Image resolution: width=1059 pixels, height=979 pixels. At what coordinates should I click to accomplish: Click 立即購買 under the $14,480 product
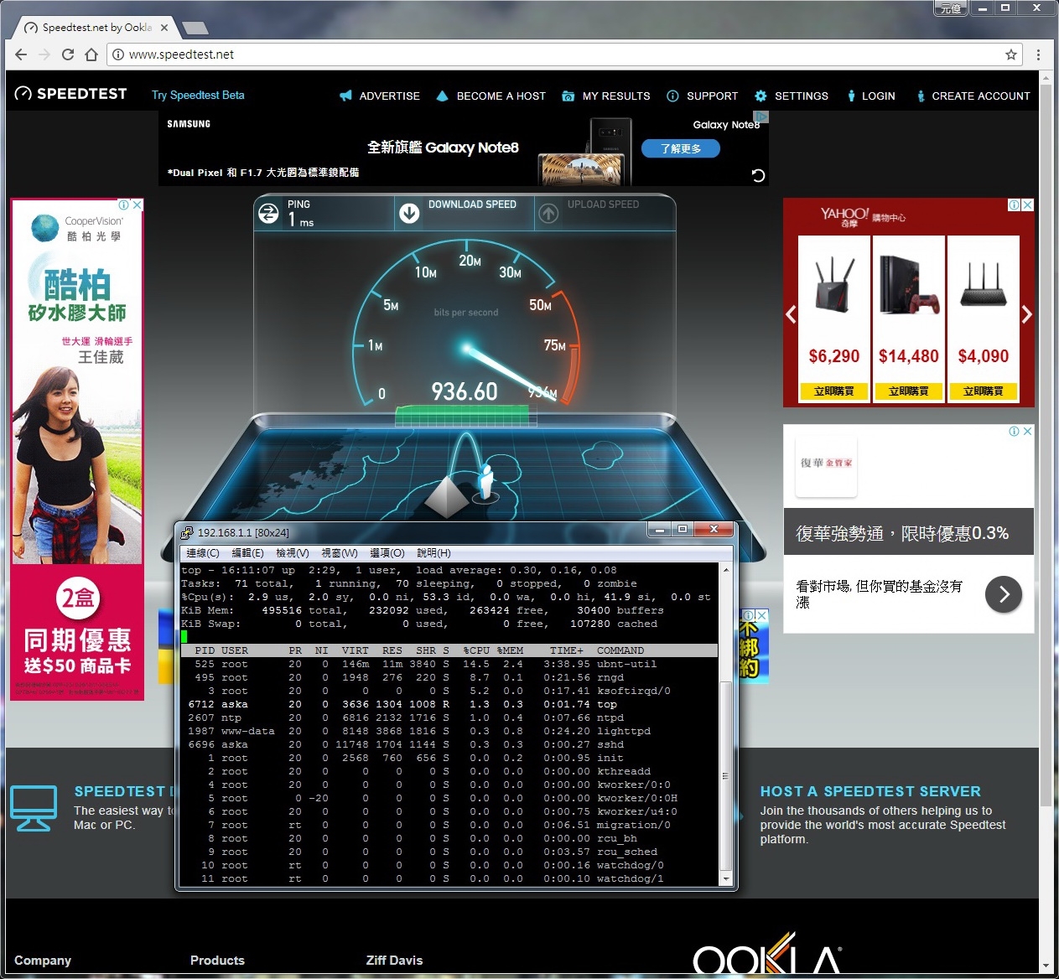coord(909,391)
